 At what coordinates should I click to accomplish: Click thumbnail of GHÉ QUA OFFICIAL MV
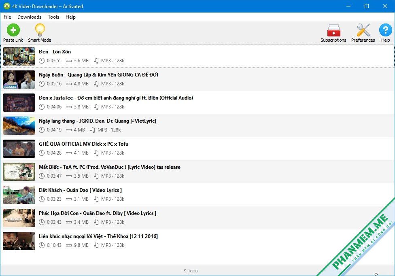coord(19,149)
